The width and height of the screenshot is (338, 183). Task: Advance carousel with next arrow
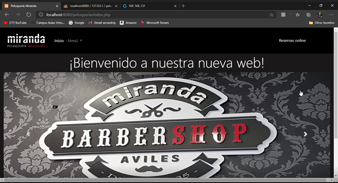[x=305, y=134]
